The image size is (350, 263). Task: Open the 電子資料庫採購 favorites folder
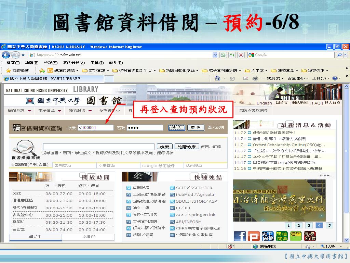click(x=221, y=71)
